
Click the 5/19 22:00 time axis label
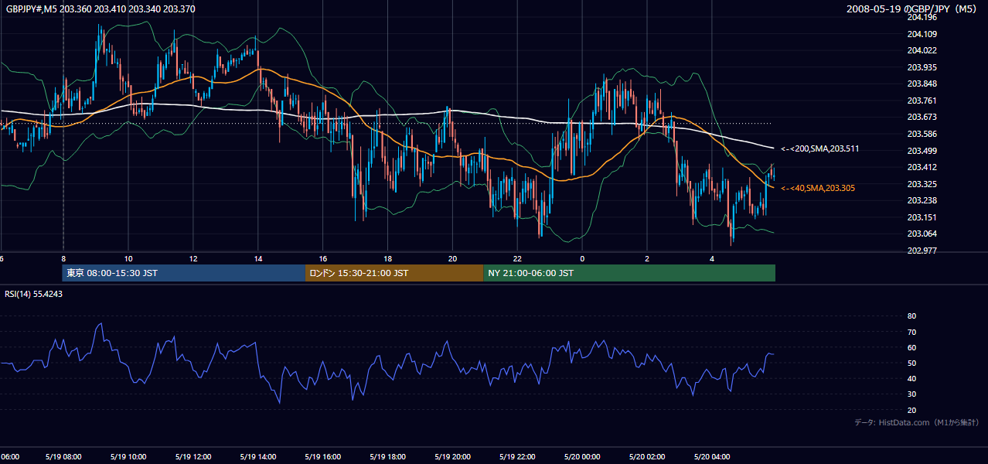[x=518, y=456]
